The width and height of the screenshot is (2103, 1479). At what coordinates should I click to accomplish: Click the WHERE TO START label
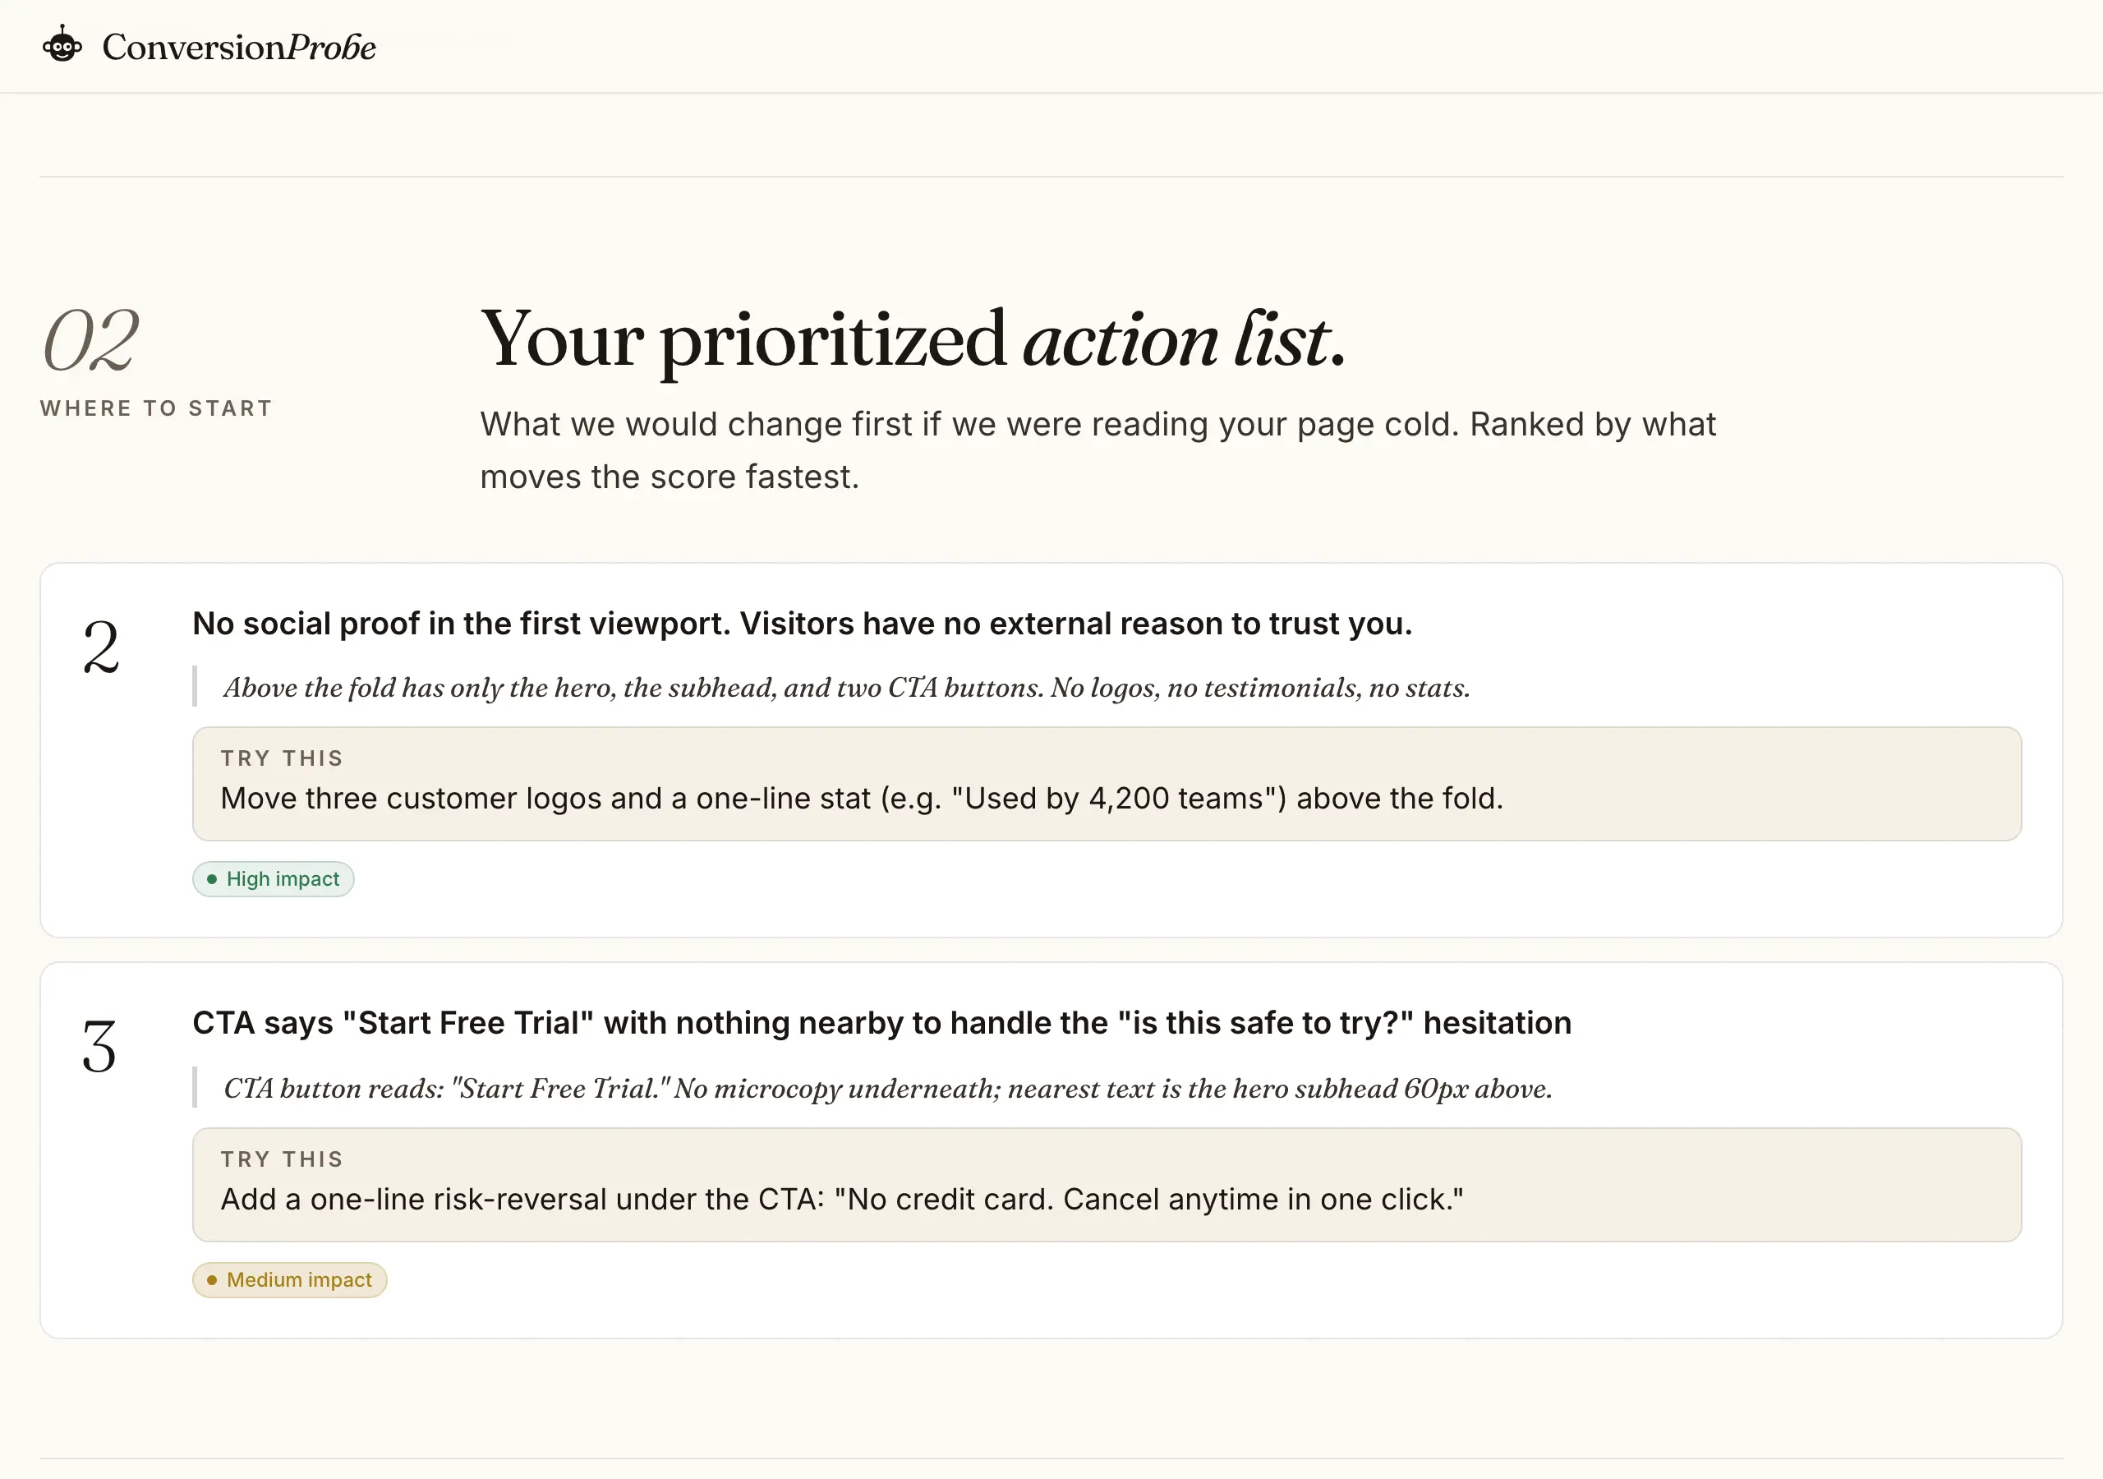[x=157, y=408]
